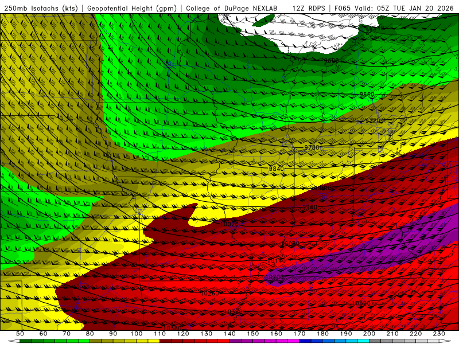Click the 9540 height contour label
This screenshot has width=459, height=344.
[x=376, y=28]
